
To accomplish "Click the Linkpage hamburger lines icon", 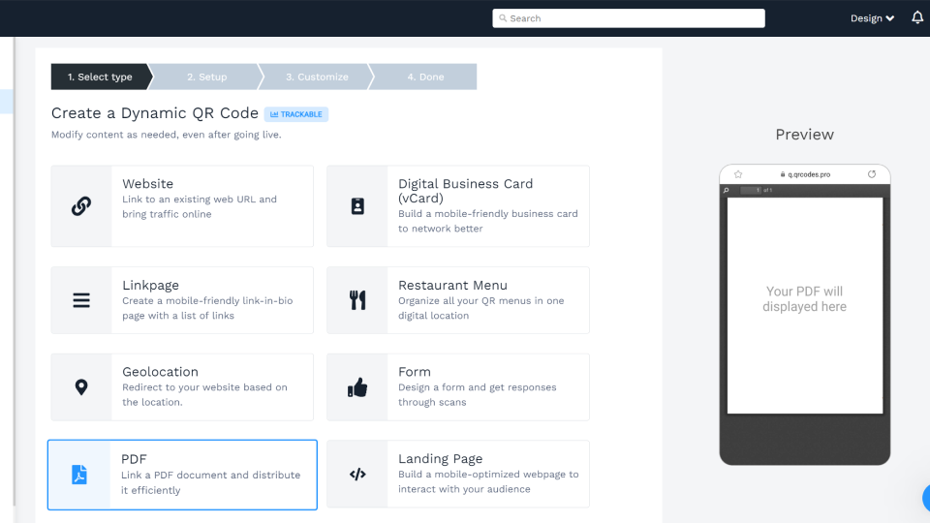I will (x=81, y=300).
